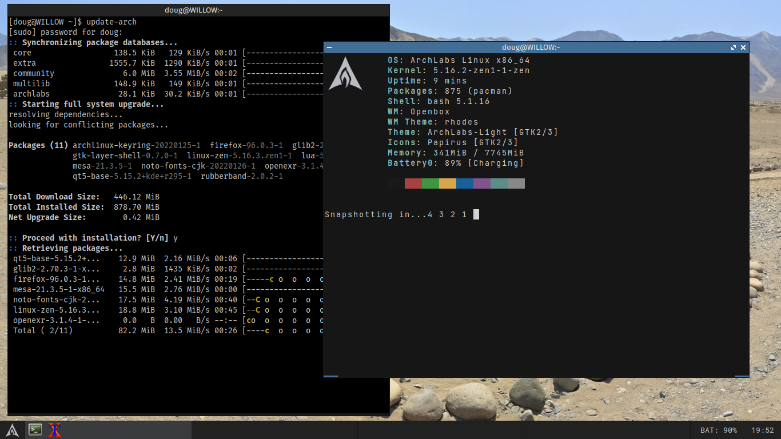Click the front terminal's title bar text

[x=531, y=47]
